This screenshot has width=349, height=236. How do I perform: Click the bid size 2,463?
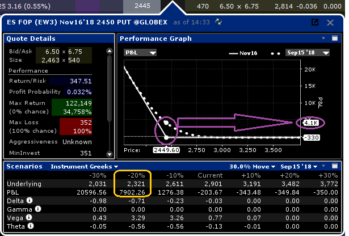coord(51,60)
